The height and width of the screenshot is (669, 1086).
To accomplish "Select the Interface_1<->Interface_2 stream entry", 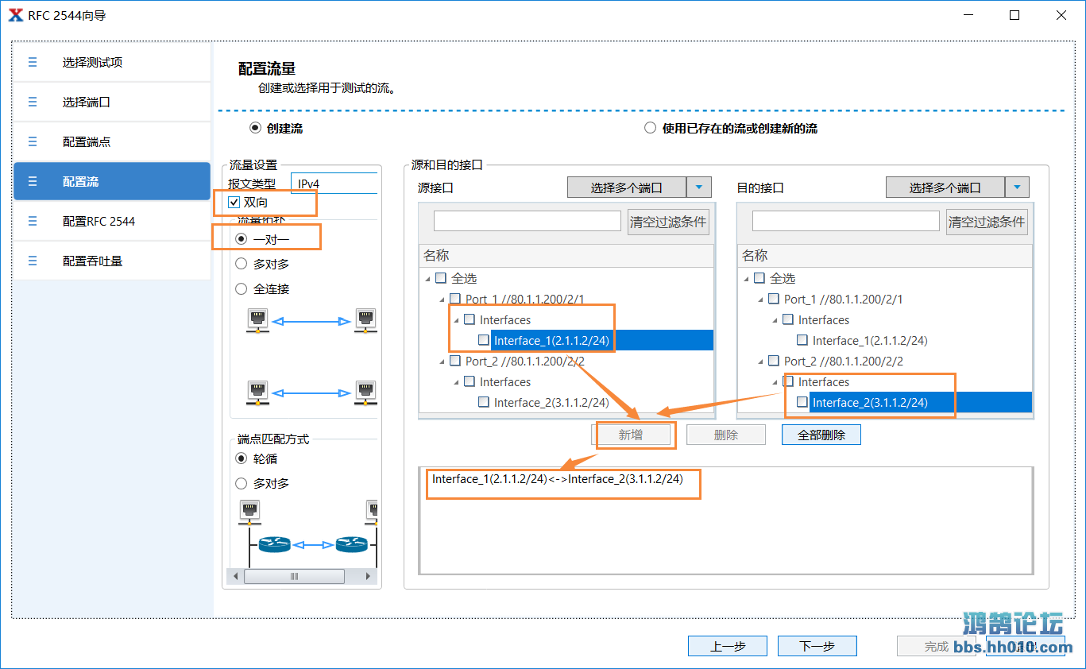I will click(558, 479).
